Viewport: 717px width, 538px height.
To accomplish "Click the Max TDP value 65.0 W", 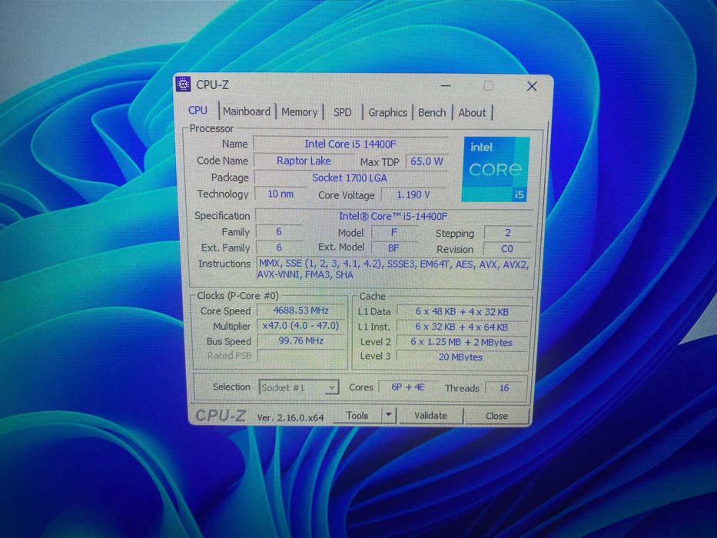I will point(427,161).
